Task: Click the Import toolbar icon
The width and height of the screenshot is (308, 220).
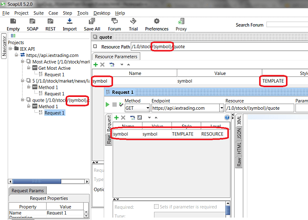Action: click(69, 25)
